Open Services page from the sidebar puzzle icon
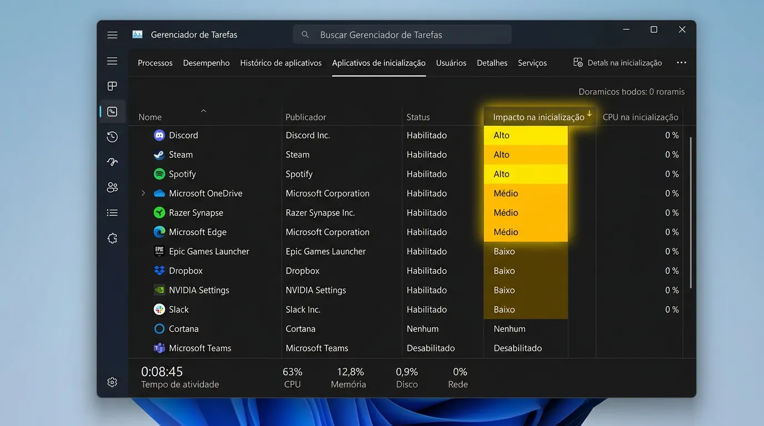This screenshot has width=764, height=426. pyautogui.click(x=112, y=238)
